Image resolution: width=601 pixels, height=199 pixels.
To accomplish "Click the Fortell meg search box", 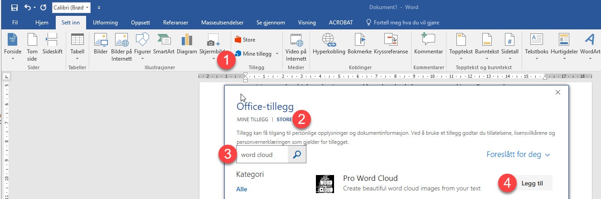I will tap(402, 22).
